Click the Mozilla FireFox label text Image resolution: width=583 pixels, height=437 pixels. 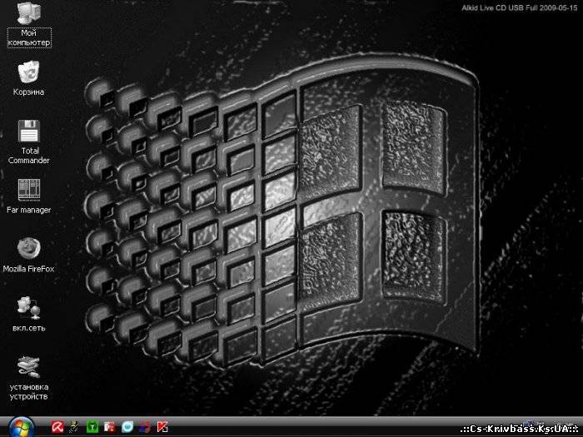pos(28,269)
